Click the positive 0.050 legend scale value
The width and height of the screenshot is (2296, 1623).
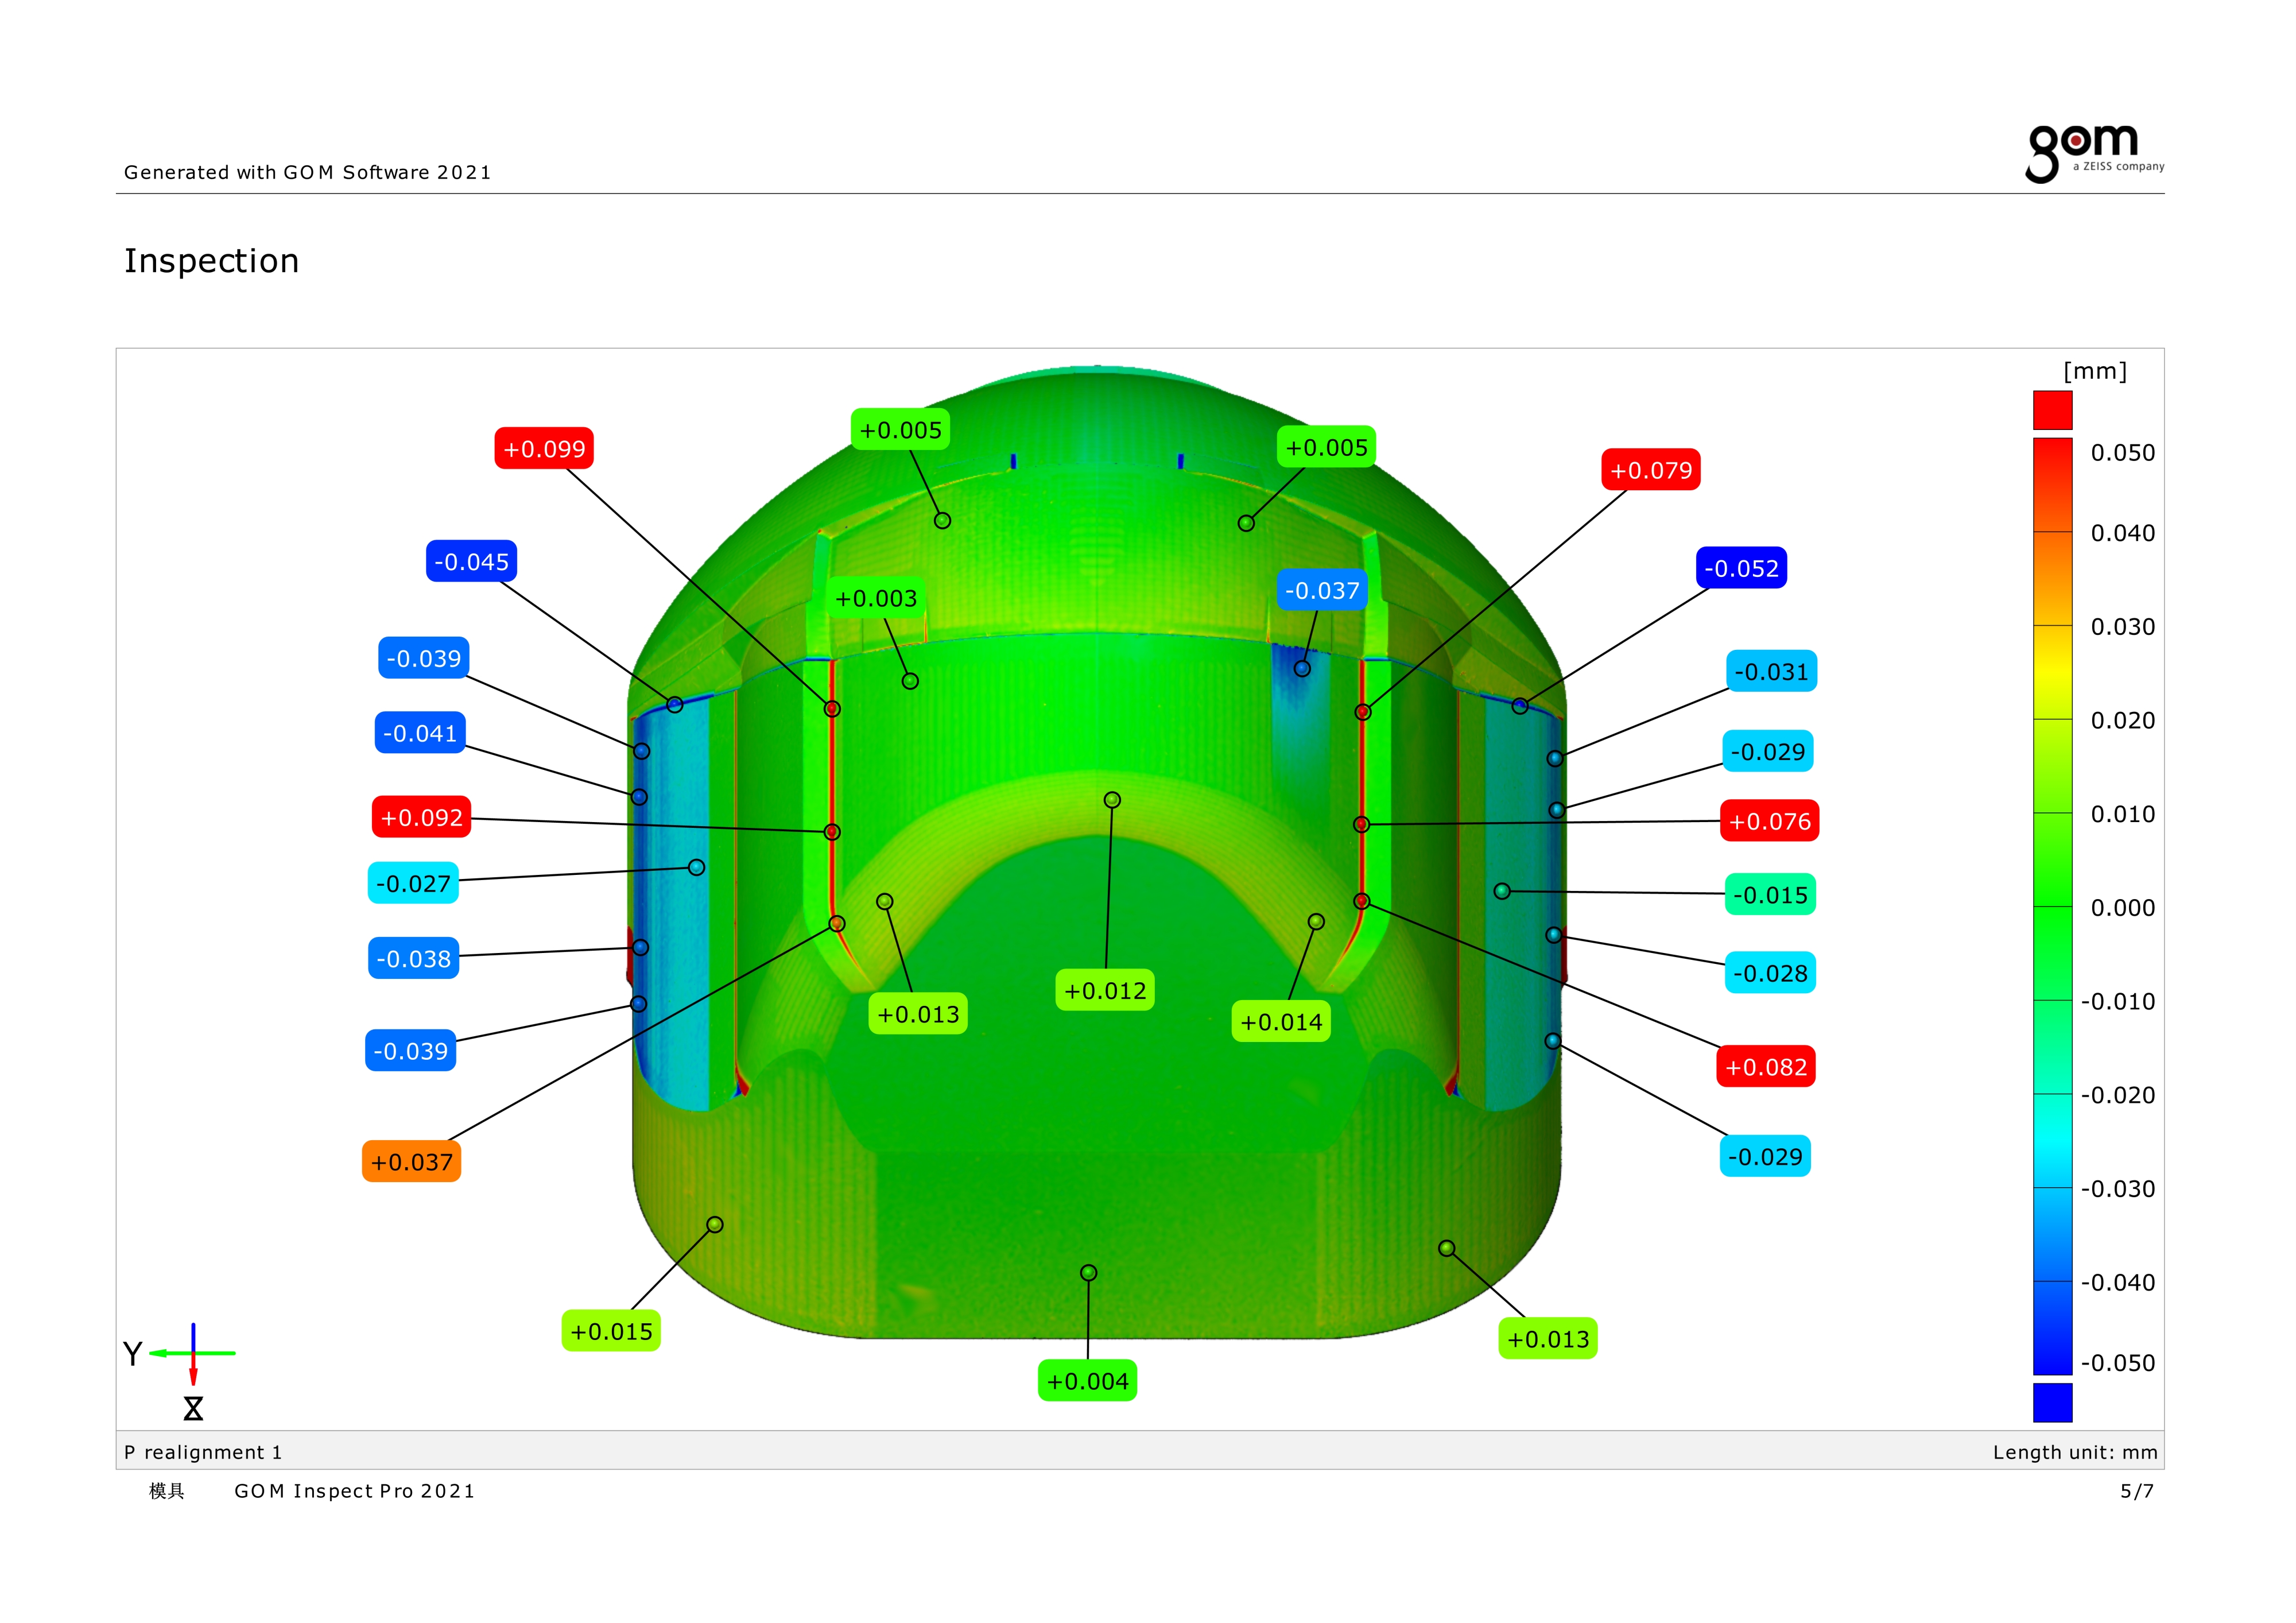coord(2123,453)
